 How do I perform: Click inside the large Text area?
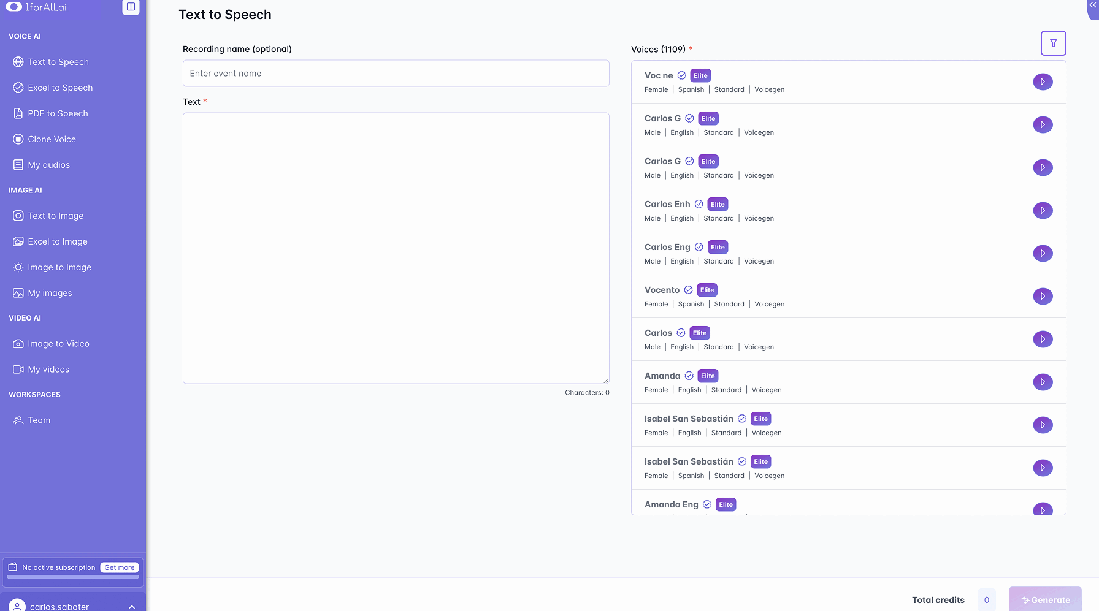coord(396,248)
